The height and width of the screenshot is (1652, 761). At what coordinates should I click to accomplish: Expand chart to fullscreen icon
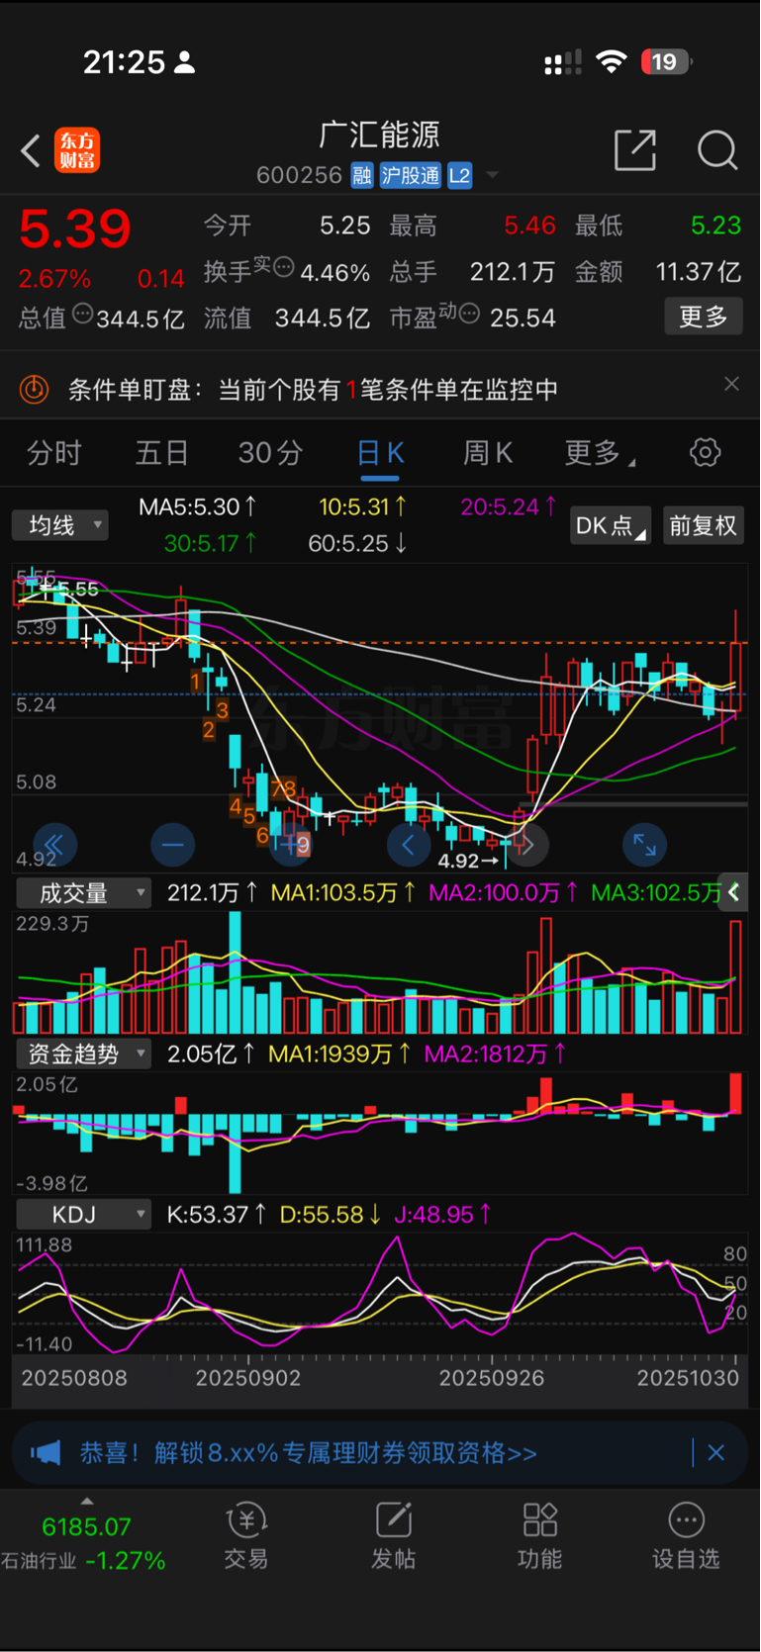point(644,845)
